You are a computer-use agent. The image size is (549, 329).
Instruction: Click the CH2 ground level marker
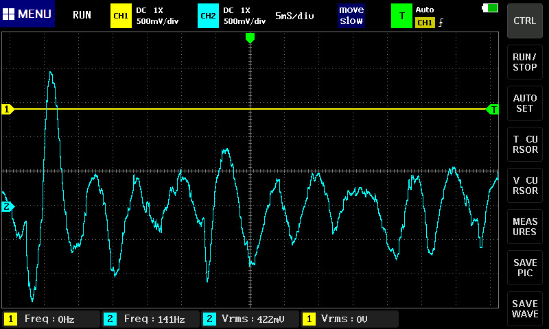coord(8,206)
